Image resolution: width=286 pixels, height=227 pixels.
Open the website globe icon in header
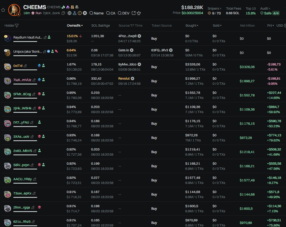[70, 13]
